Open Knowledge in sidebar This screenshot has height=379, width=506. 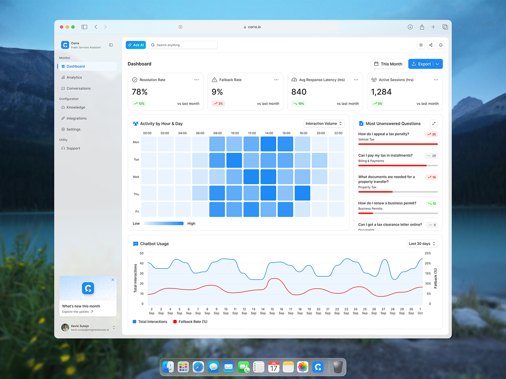click(x=87, y=107)
